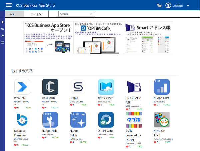Open the タブホ app icon
The width and height of the screenshot is (200, 151).
(134, 120)
